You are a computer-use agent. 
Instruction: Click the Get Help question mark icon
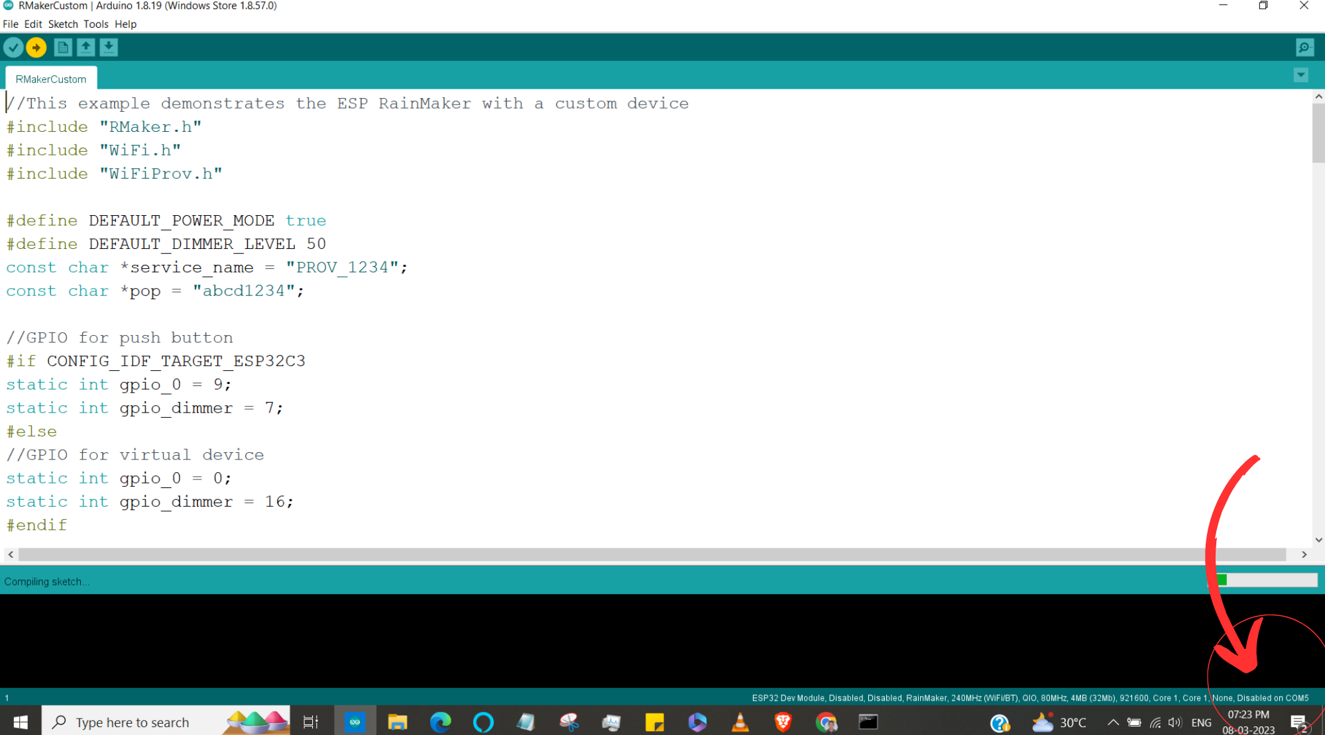click(1000, 723)
